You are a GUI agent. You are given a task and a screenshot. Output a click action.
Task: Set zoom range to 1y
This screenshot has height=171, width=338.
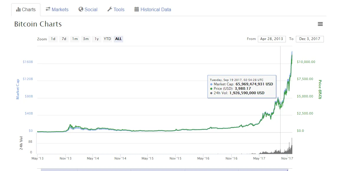coord(97,39)
